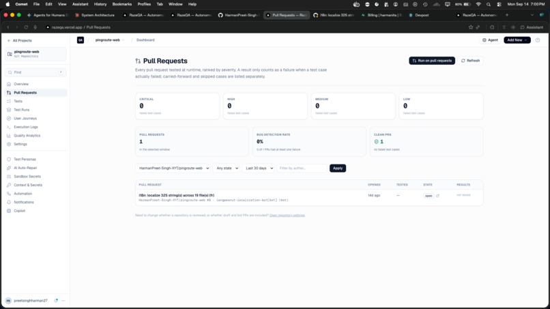Screen dimensions: 550x309
Task: Open a new browser tab with plus
Action: 507,15
